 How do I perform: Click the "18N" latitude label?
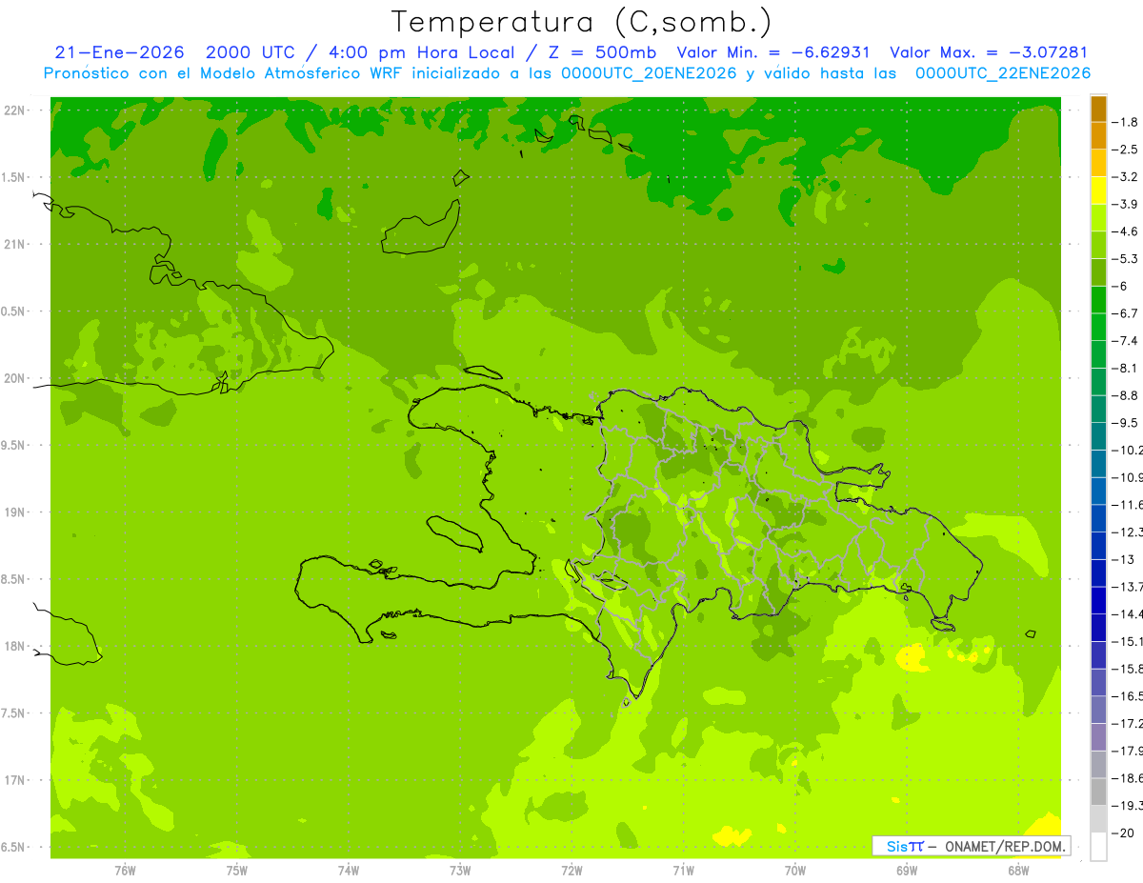pyautogui.click(x=14, y=646)
